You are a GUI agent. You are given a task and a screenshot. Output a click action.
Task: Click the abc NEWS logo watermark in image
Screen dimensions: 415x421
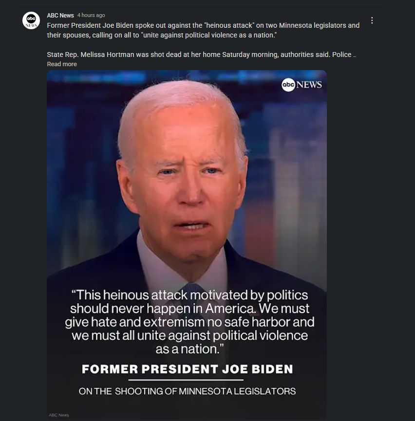[x=302, y=85]
